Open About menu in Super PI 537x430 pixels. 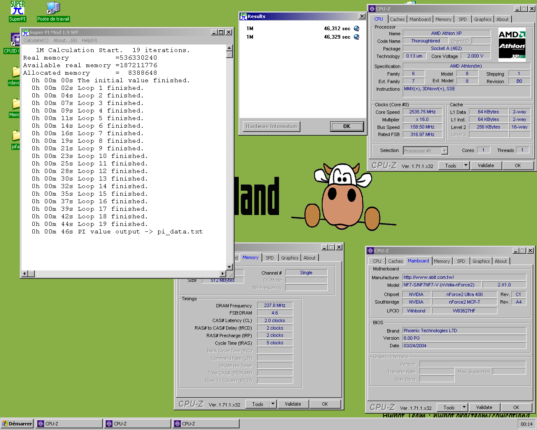(x=65, y=40)
